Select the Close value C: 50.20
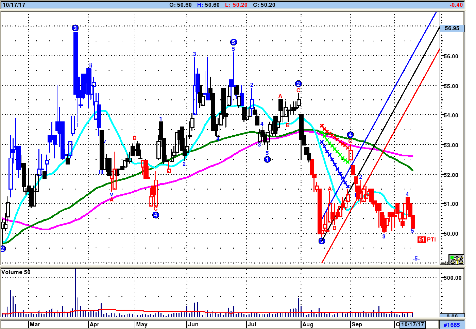 coord(264,5)
